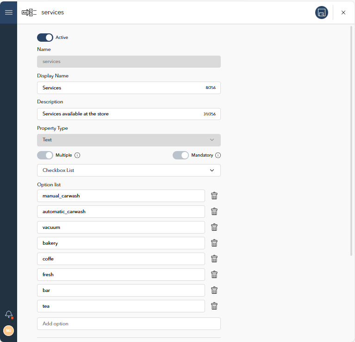The height and width of the screenshot is (342, 355).
Task: Edit the automatic_carwash option field
Action: pyautogui.click(x=121, y=211)
